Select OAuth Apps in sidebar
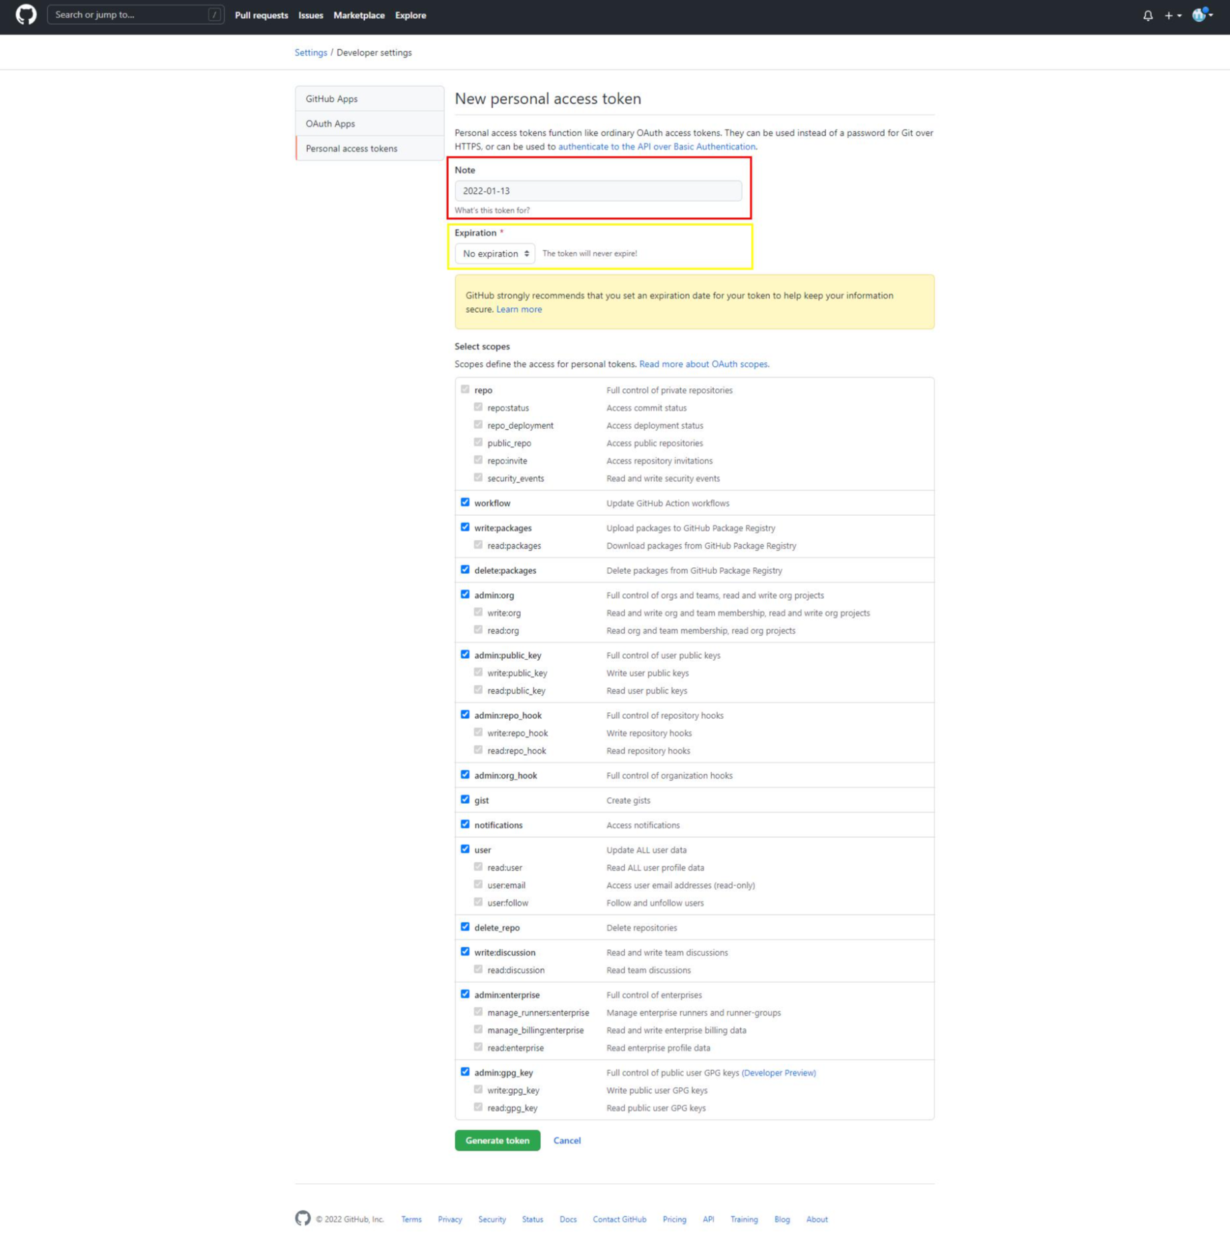The image size is (1230, 1240). pos(369,124)
